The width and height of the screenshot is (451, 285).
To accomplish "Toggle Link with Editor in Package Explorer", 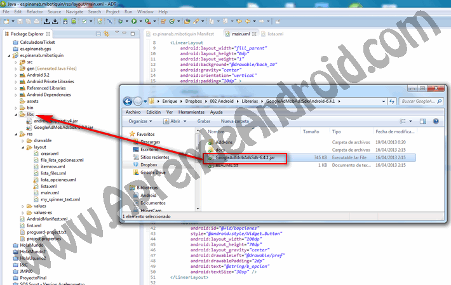I will pos(107,34).
